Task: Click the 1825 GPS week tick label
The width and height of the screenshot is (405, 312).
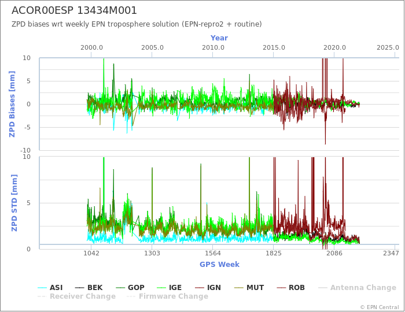Action: 274,253
